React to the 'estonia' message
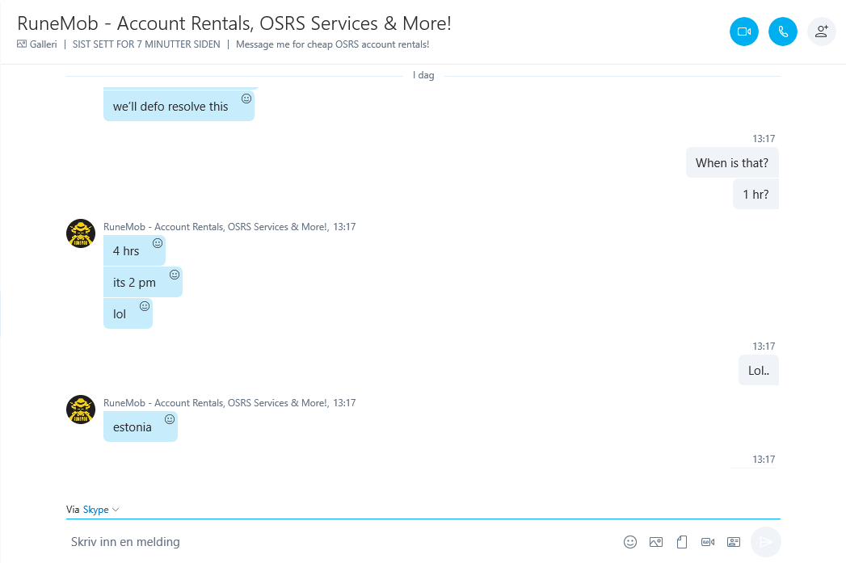This screenshot has width=846, height=563. click(x=170, y=419)
